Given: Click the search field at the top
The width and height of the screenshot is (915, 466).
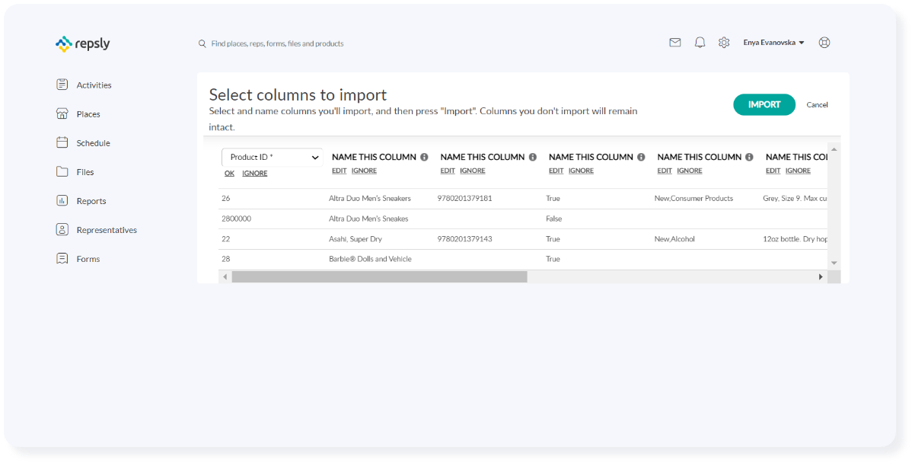Looking at the screenshot, I should click(x=277, y=43).
